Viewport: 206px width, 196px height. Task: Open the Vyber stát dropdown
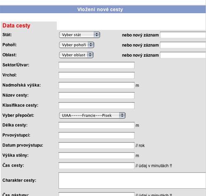[x=80, y=35]
